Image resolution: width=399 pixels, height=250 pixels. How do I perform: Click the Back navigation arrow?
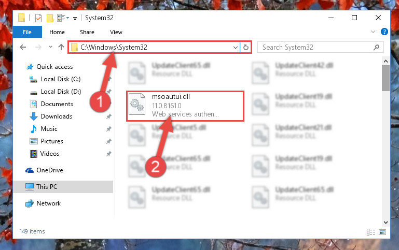coord(23,47)
